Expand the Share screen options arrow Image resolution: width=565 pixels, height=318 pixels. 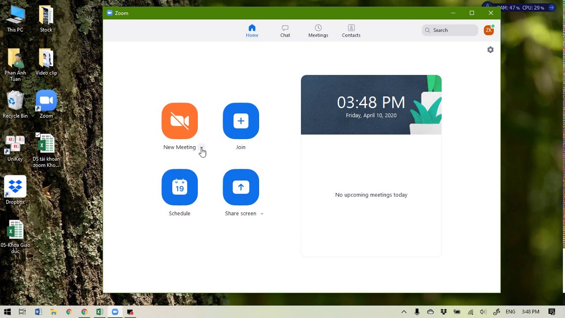coord(262,214)
